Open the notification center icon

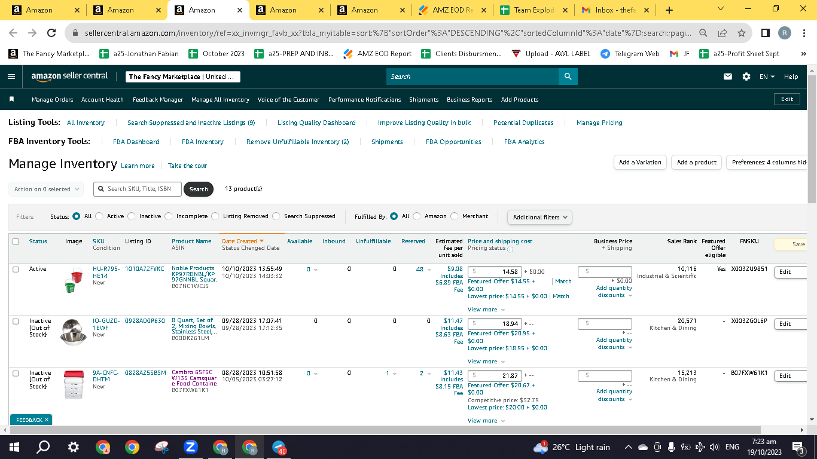[x=798, y=447]
